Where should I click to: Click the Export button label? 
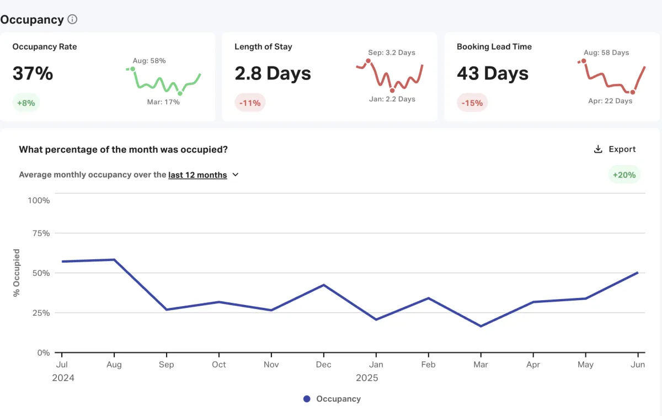[622, 149]
